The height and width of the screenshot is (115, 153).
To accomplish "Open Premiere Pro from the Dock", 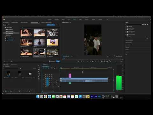I will [x=92, y=96].
